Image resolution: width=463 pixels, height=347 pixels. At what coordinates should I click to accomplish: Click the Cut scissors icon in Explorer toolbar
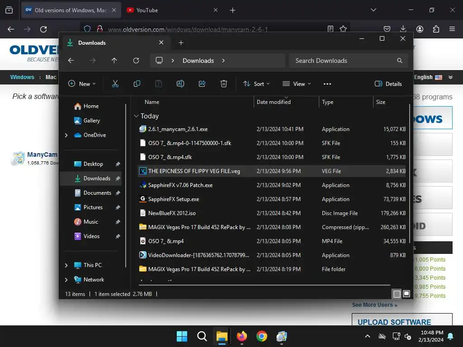115,84
